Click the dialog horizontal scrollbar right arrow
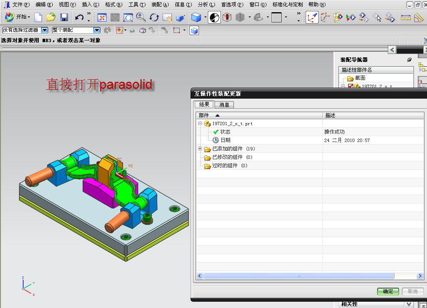427x308 pixels. 420,276
